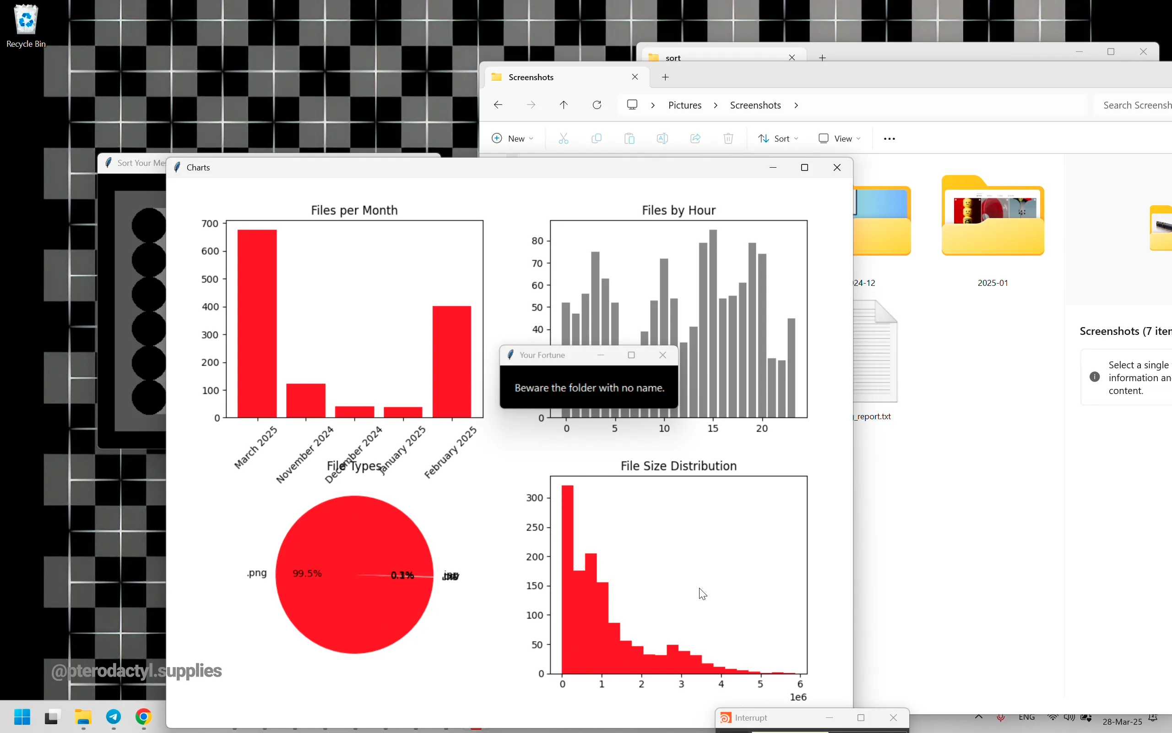Go back in Screenshots File Explorer
Screen dimensions: 1172x733
(x=498, y=105)
